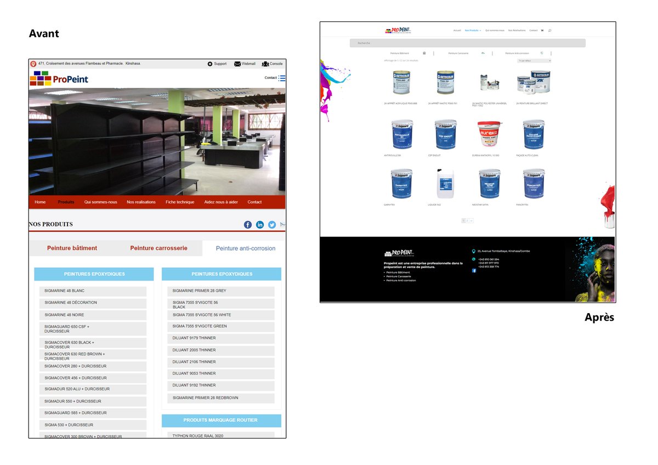Open TYPHON ROUGE RAAL 3020 product
Screen dimensions: 658x465
220,435
